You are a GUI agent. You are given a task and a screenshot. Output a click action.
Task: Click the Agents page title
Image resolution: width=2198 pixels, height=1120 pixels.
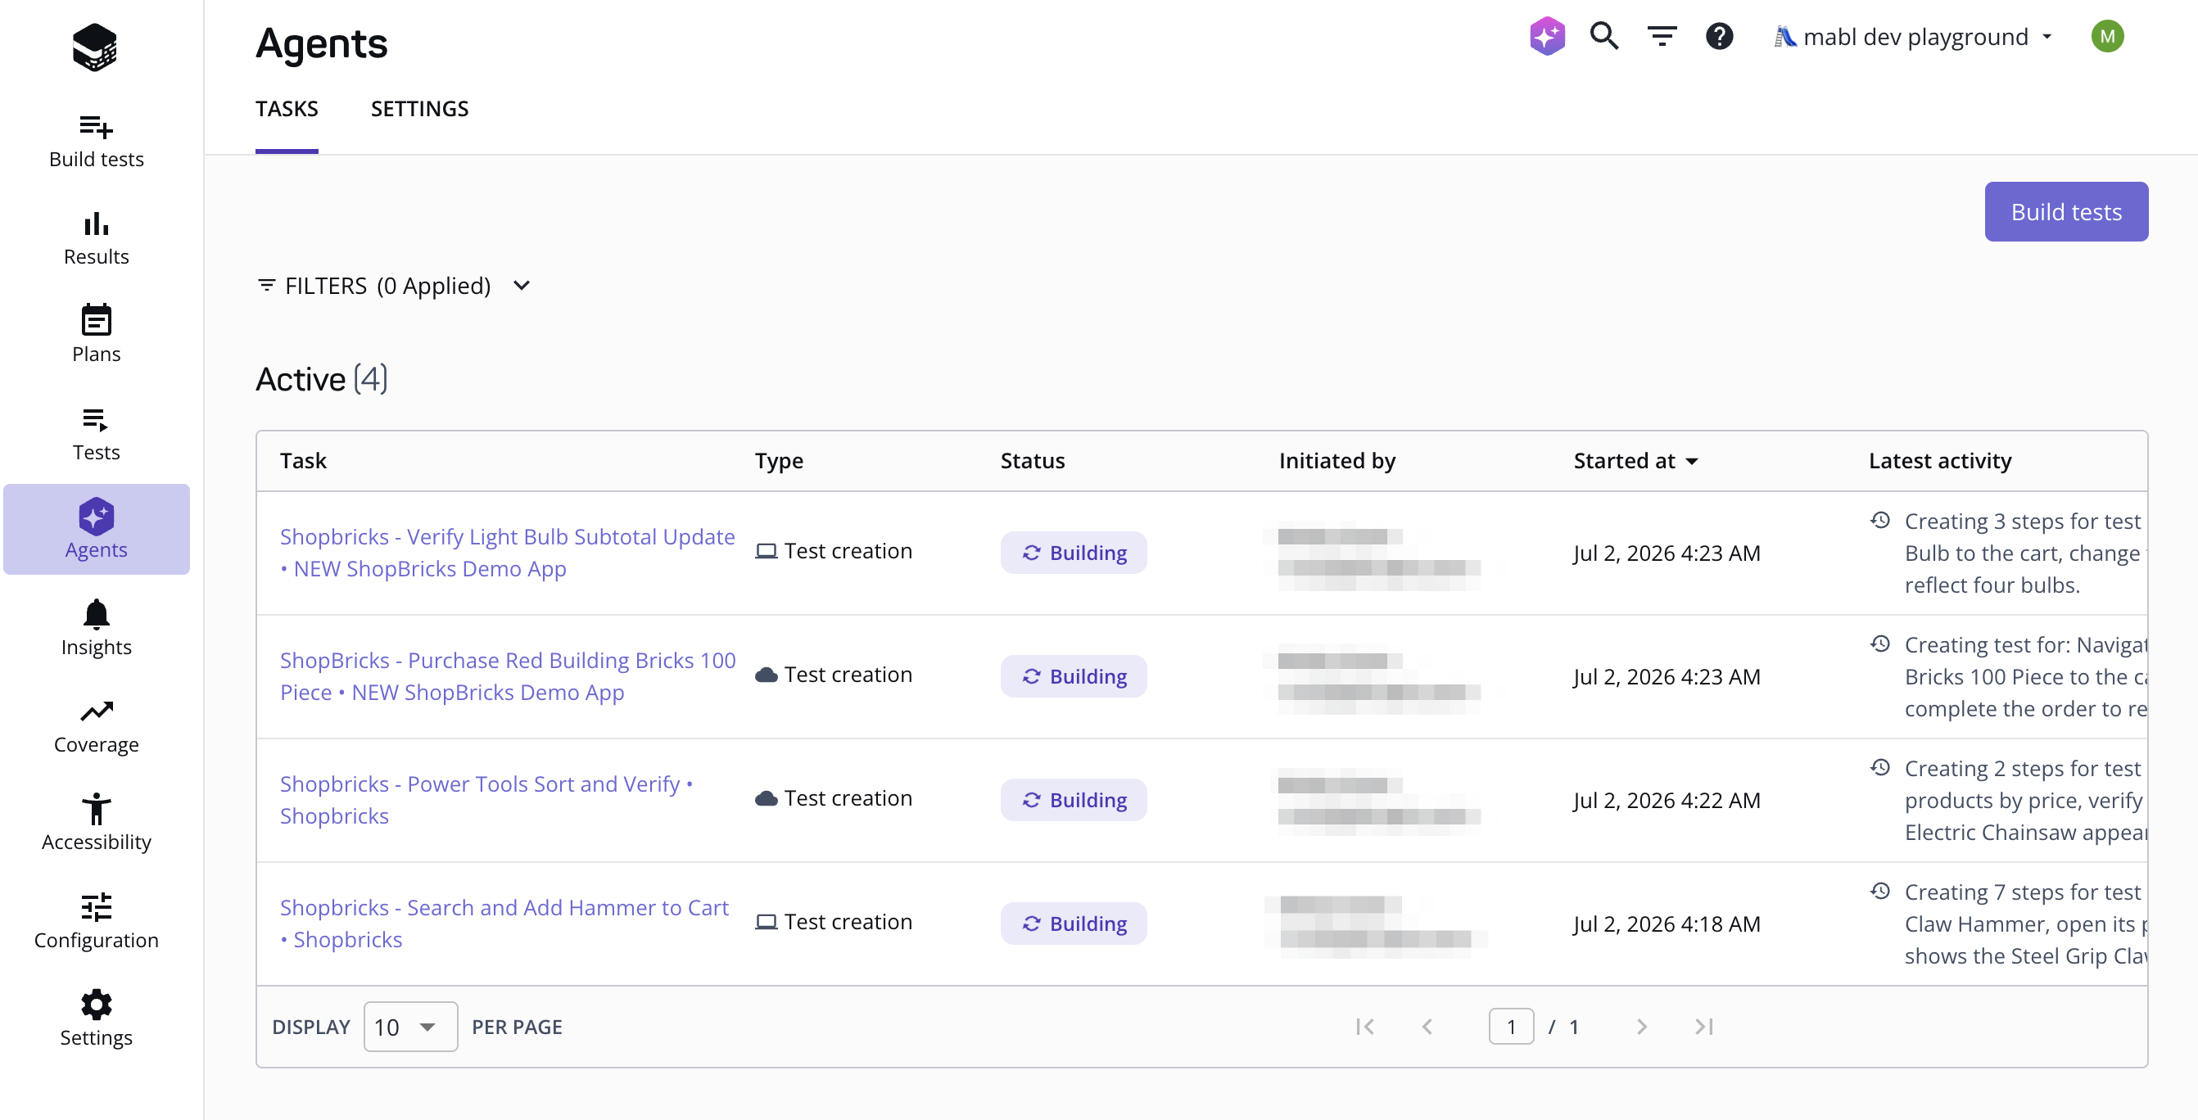[322, 43]
